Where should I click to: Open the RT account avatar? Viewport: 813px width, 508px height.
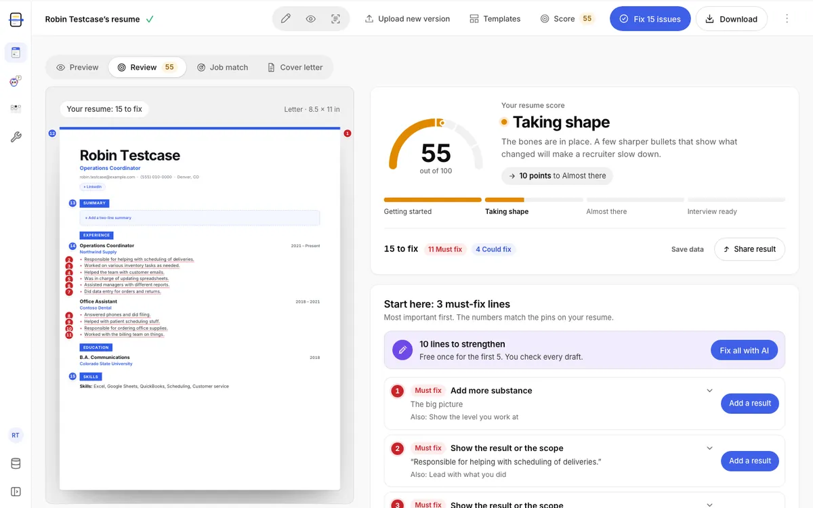16,436
